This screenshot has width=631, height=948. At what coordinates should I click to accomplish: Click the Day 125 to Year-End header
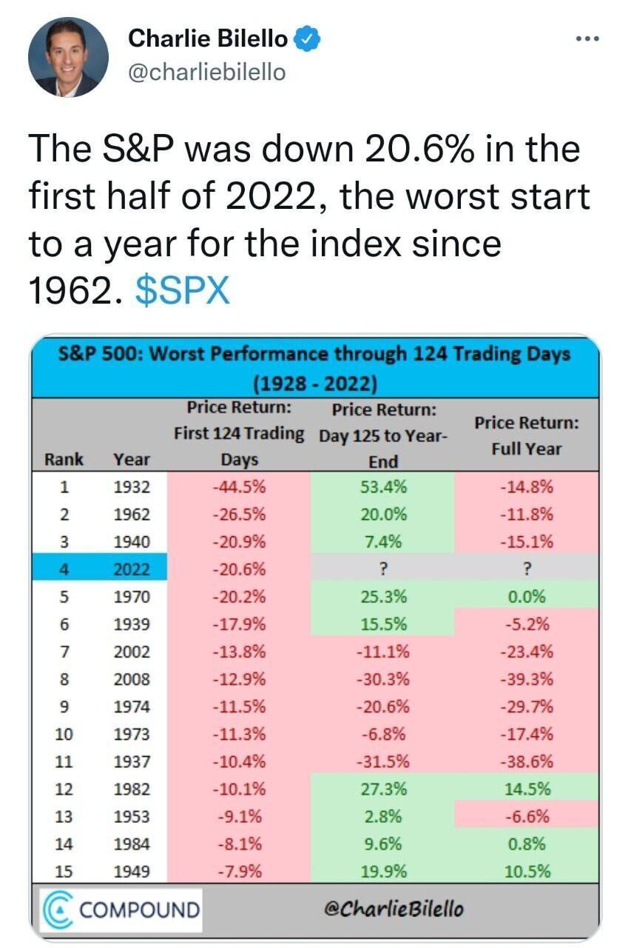[382, 435]
